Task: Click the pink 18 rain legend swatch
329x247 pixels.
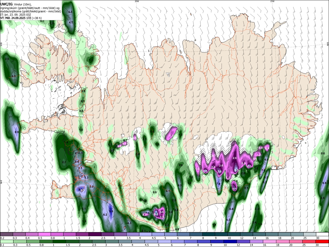Action: [282, 242]
